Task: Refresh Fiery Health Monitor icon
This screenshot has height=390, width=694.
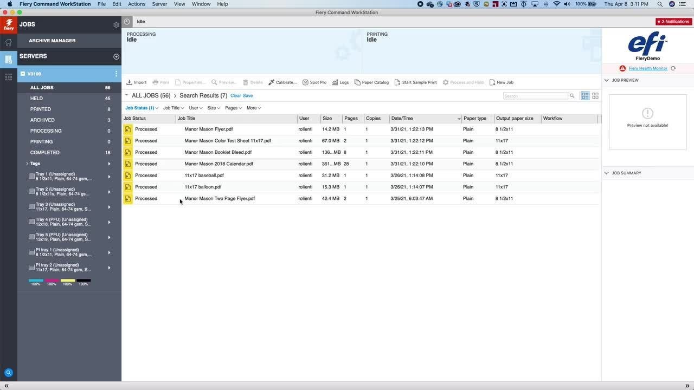Action: [x=673, y=68]
